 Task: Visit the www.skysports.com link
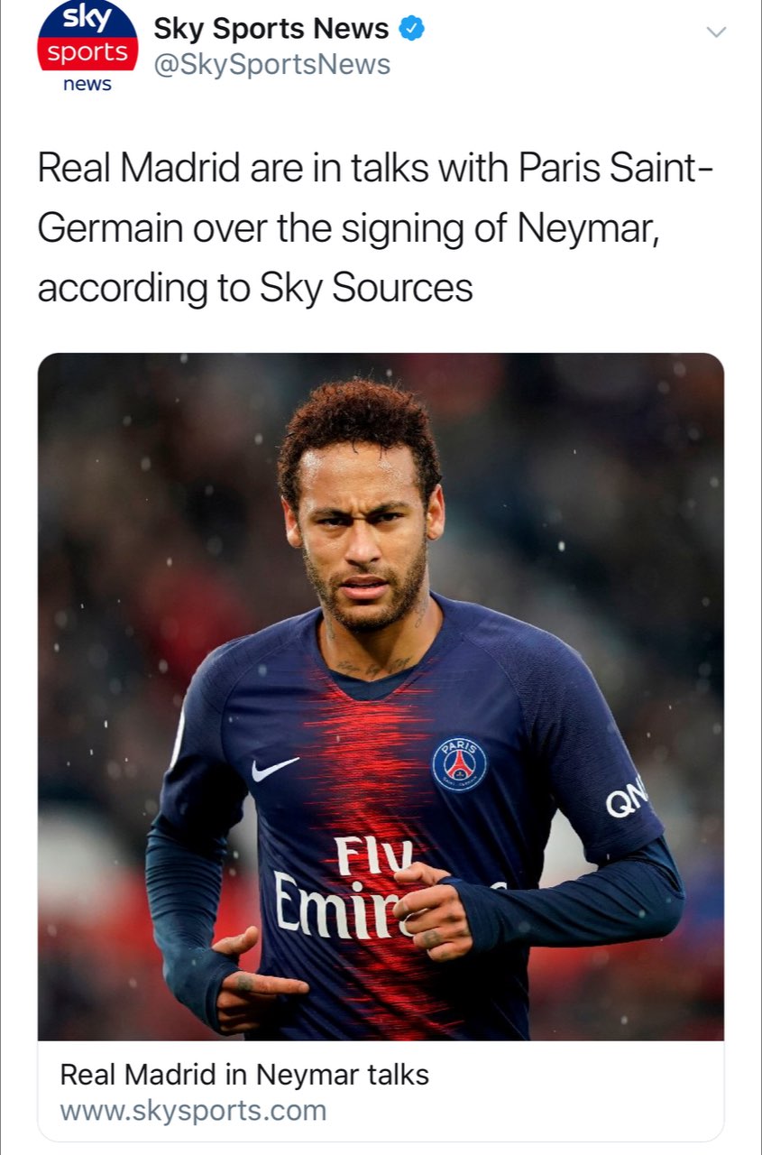(x=193, y=1111)
